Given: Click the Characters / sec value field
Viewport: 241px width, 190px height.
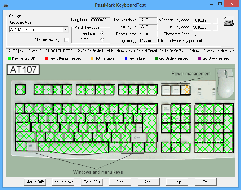Looking at the screenshot, I should (202, 34).
